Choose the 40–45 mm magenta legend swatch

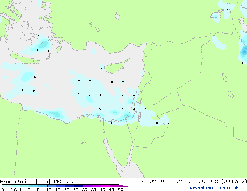106,186
